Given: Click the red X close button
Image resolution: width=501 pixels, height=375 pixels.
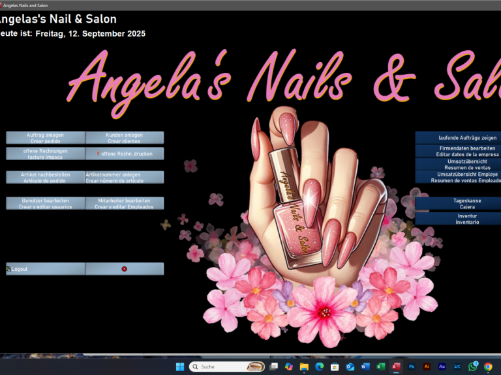Looking at the screenshot, I should pyautogui.click(x=124, y=269).
